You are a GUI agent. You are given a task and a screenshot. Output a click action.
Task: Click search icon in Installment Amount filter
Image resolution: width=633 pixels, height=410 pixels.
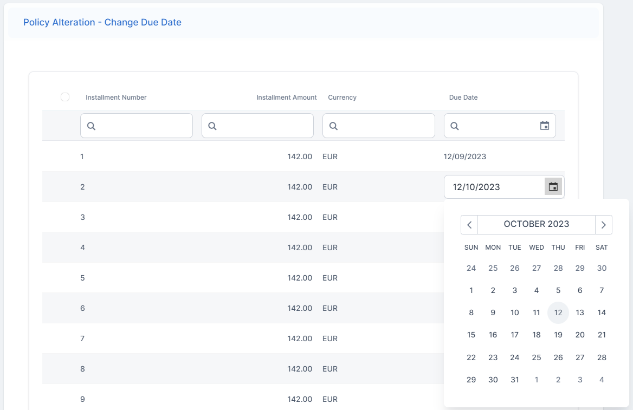coord(212,126)
